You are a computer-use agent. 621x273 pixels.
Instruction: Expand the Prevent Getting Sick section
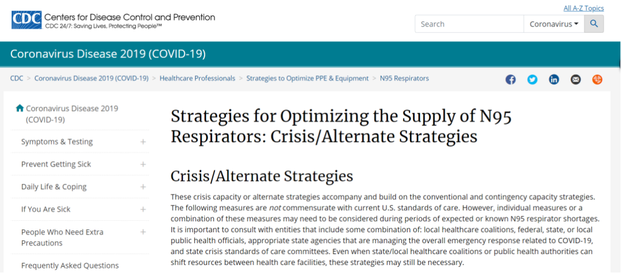point(143,164)
